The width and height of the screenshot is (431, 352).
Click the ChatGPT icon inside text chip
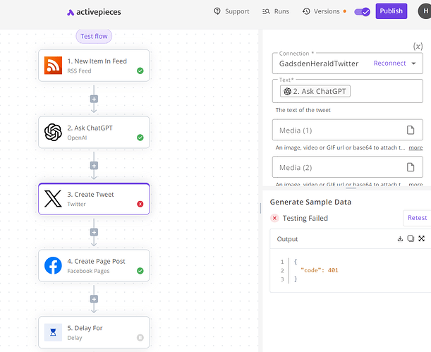pos(288,91)
